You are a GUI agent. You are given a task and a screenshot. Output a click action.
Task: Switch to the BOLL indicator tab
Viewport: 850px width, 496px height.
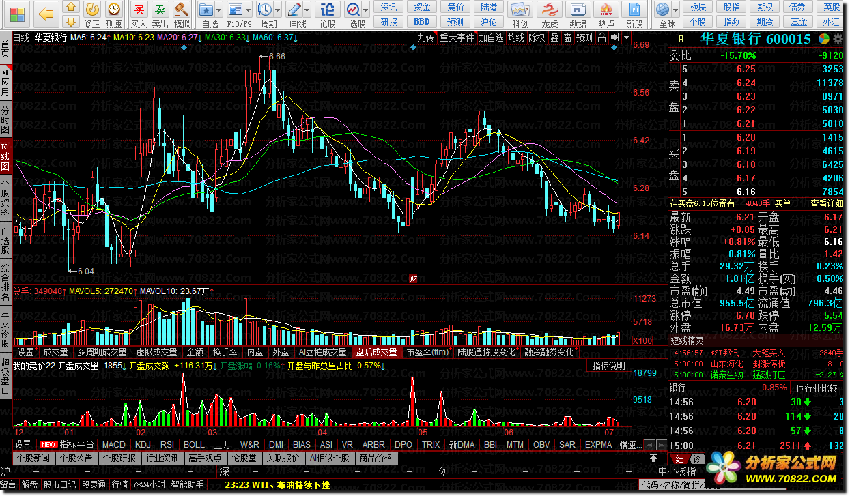pyautogui.click(x=195, y=445)
